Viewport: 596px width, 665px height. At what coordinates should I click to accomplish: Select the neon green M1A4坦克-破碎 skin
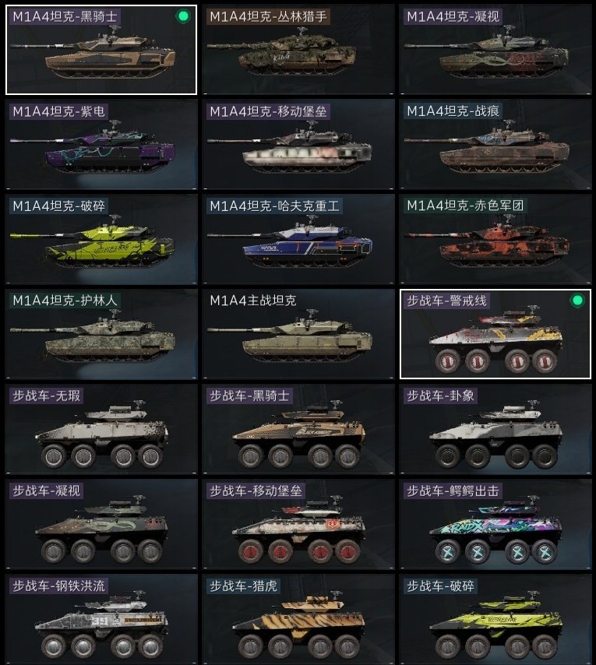click(x=101, y=239)
